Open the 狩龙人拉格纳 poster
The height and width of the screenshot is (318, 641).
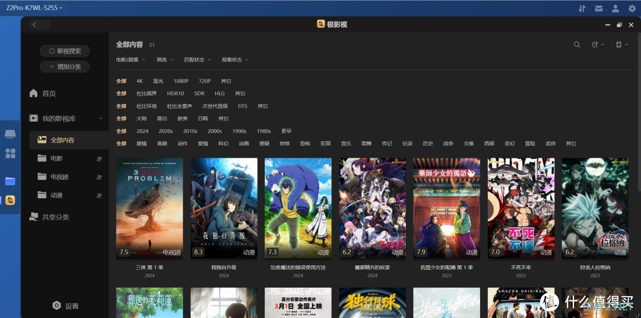595,208
